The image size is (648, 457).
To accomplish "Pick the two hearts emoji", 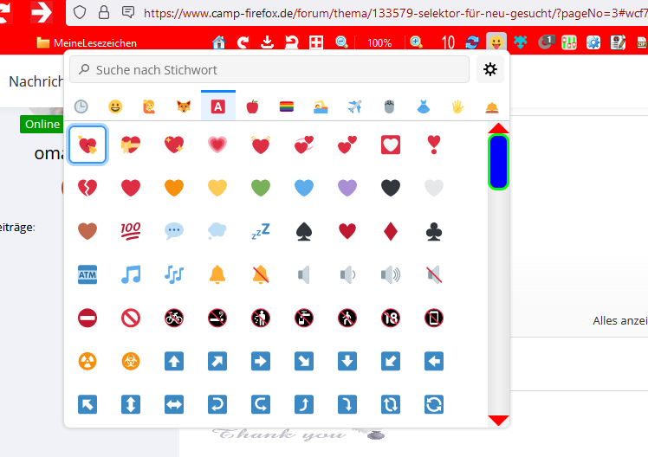I will click(x=347, y=145).
